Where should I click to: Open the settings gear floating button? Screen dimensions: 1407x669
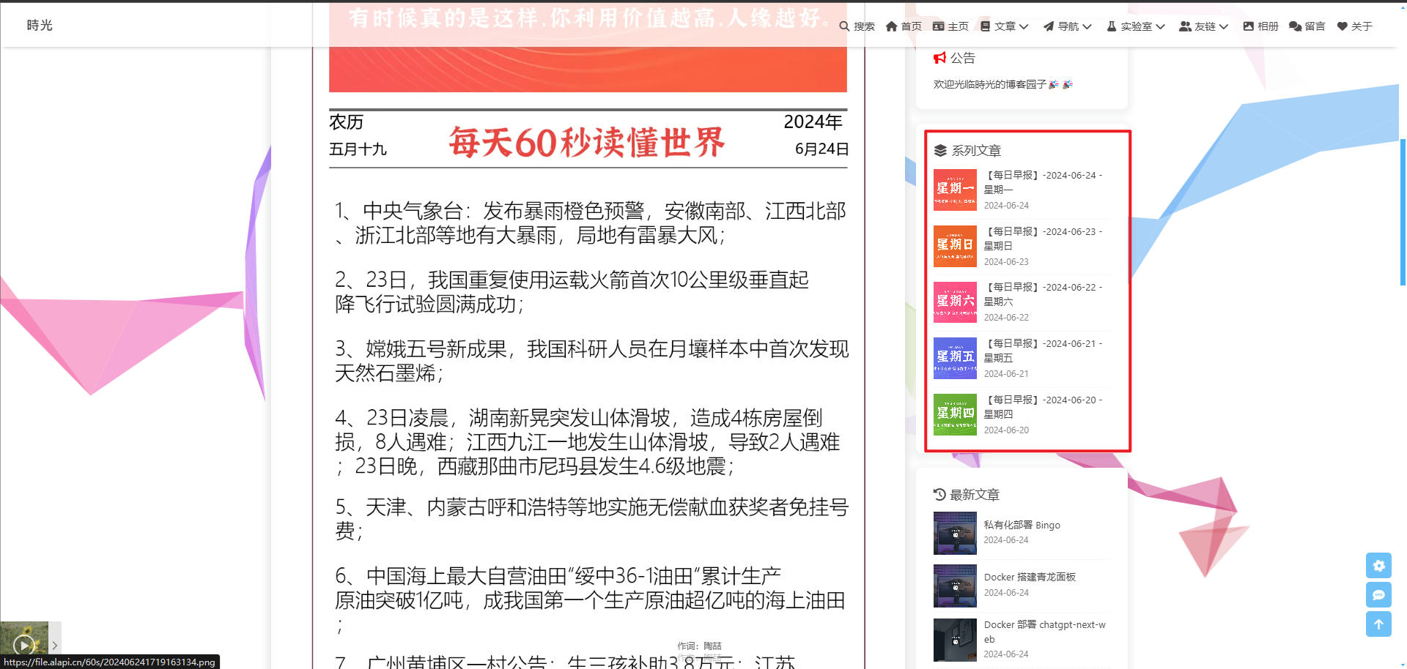point(1378,565)
